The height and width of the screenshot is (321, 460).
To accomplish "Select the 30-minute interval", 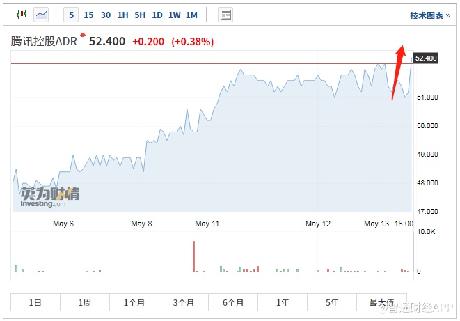I will (x=106, y=15).
